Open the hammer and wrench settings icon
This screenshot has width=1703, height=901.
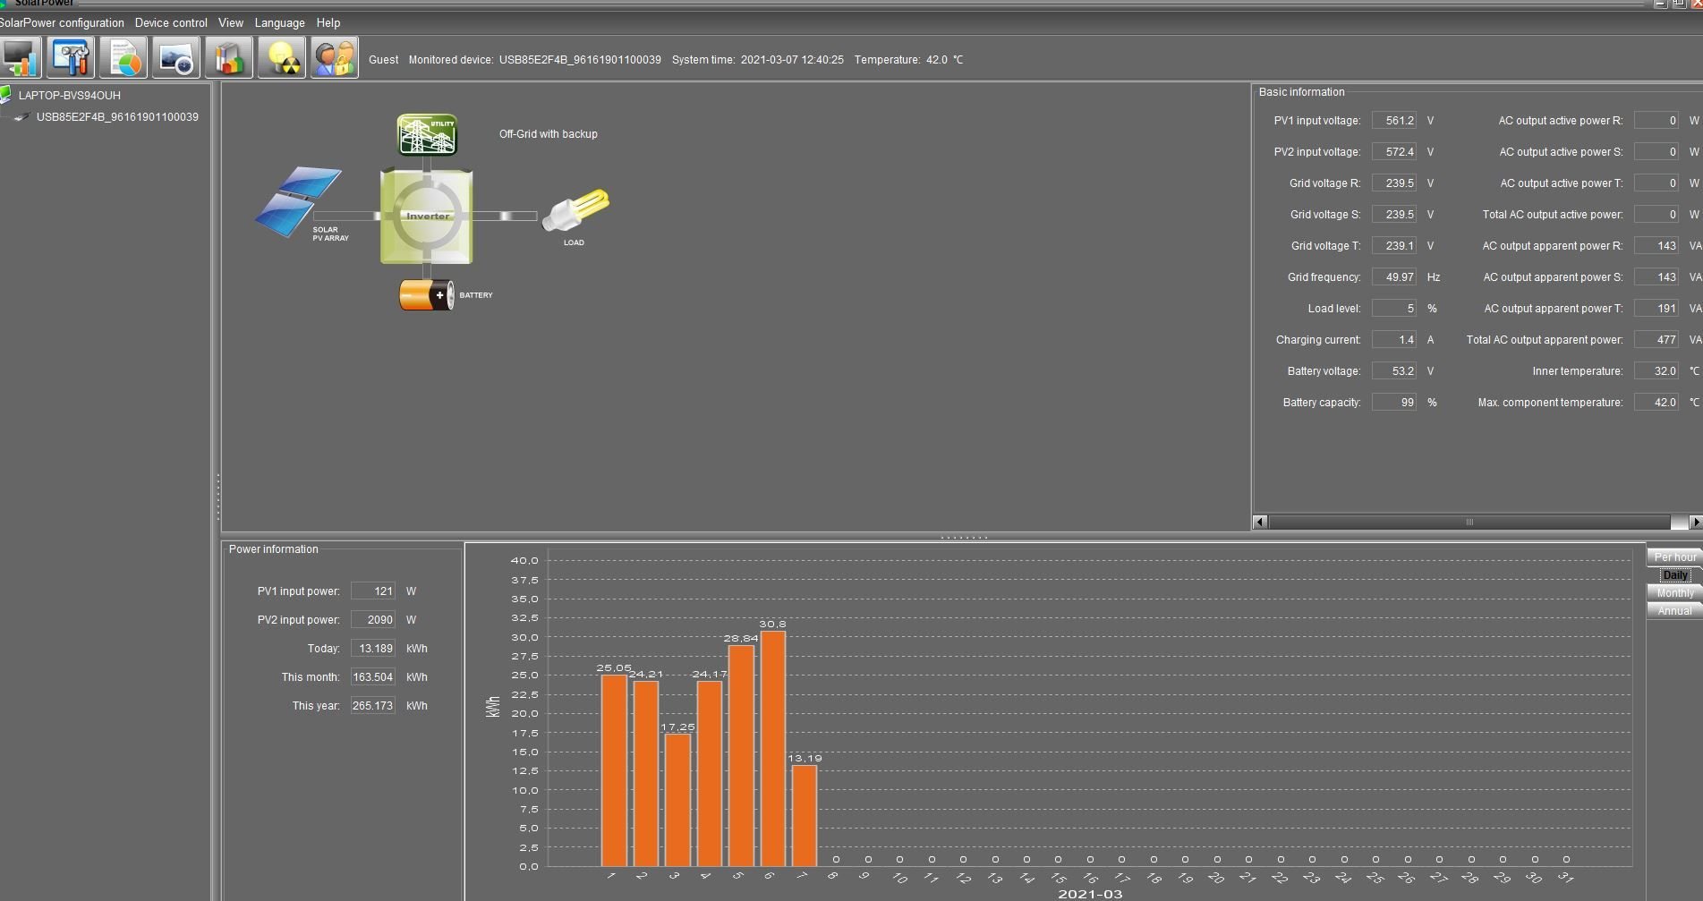(71, 59)
